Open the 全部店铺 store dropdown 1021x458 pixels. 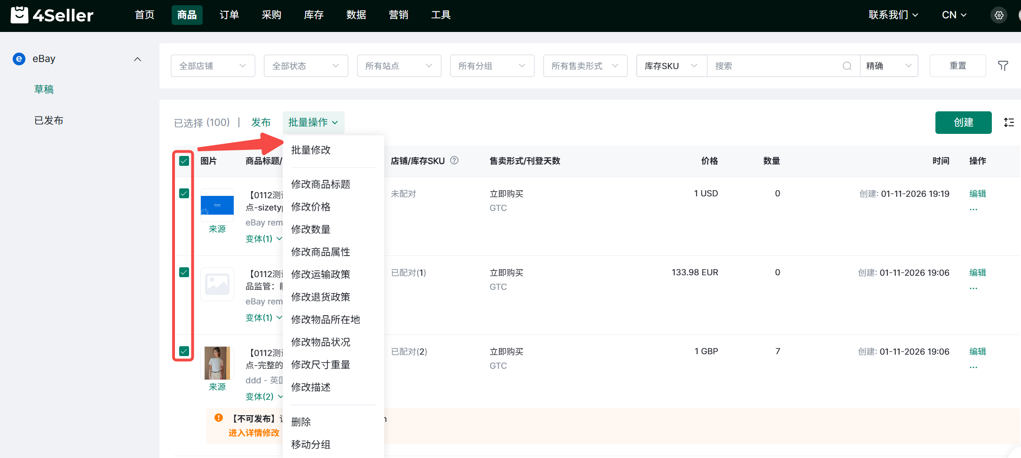(213, 66)
